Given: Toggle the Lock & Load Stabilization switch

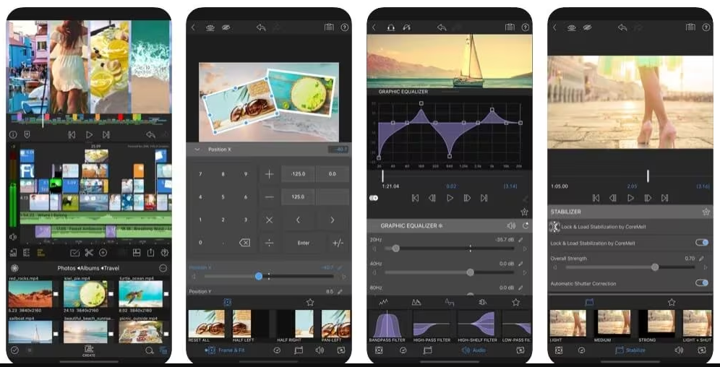Looking at the screenshot, I should click(702, 243).
